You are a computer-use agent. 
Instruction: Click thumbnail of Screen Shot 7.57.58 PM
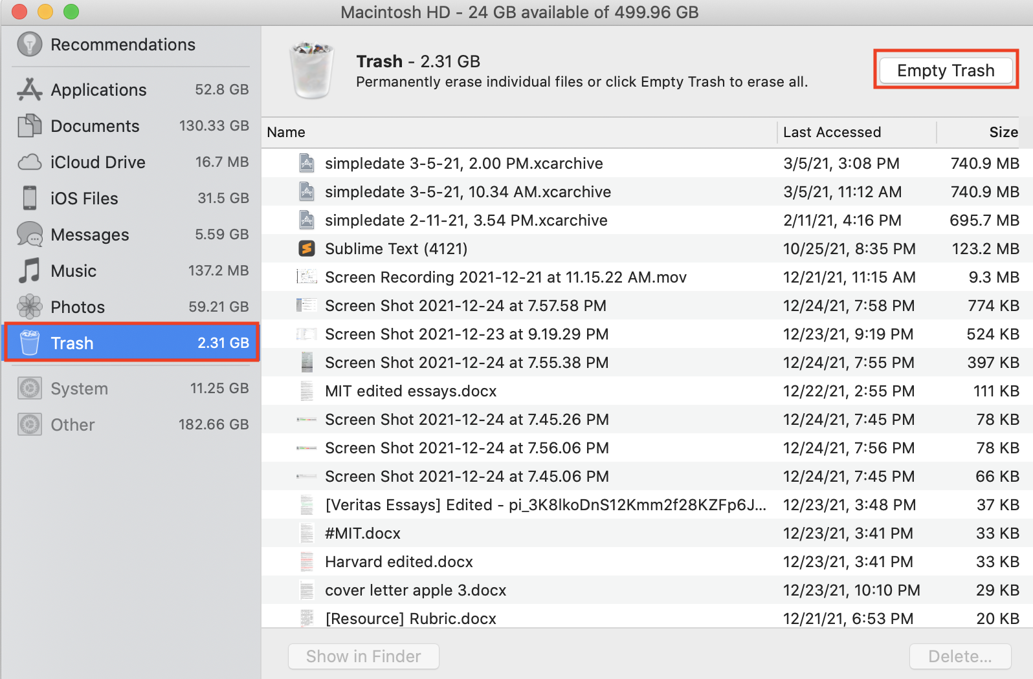[x=307, y=305]
